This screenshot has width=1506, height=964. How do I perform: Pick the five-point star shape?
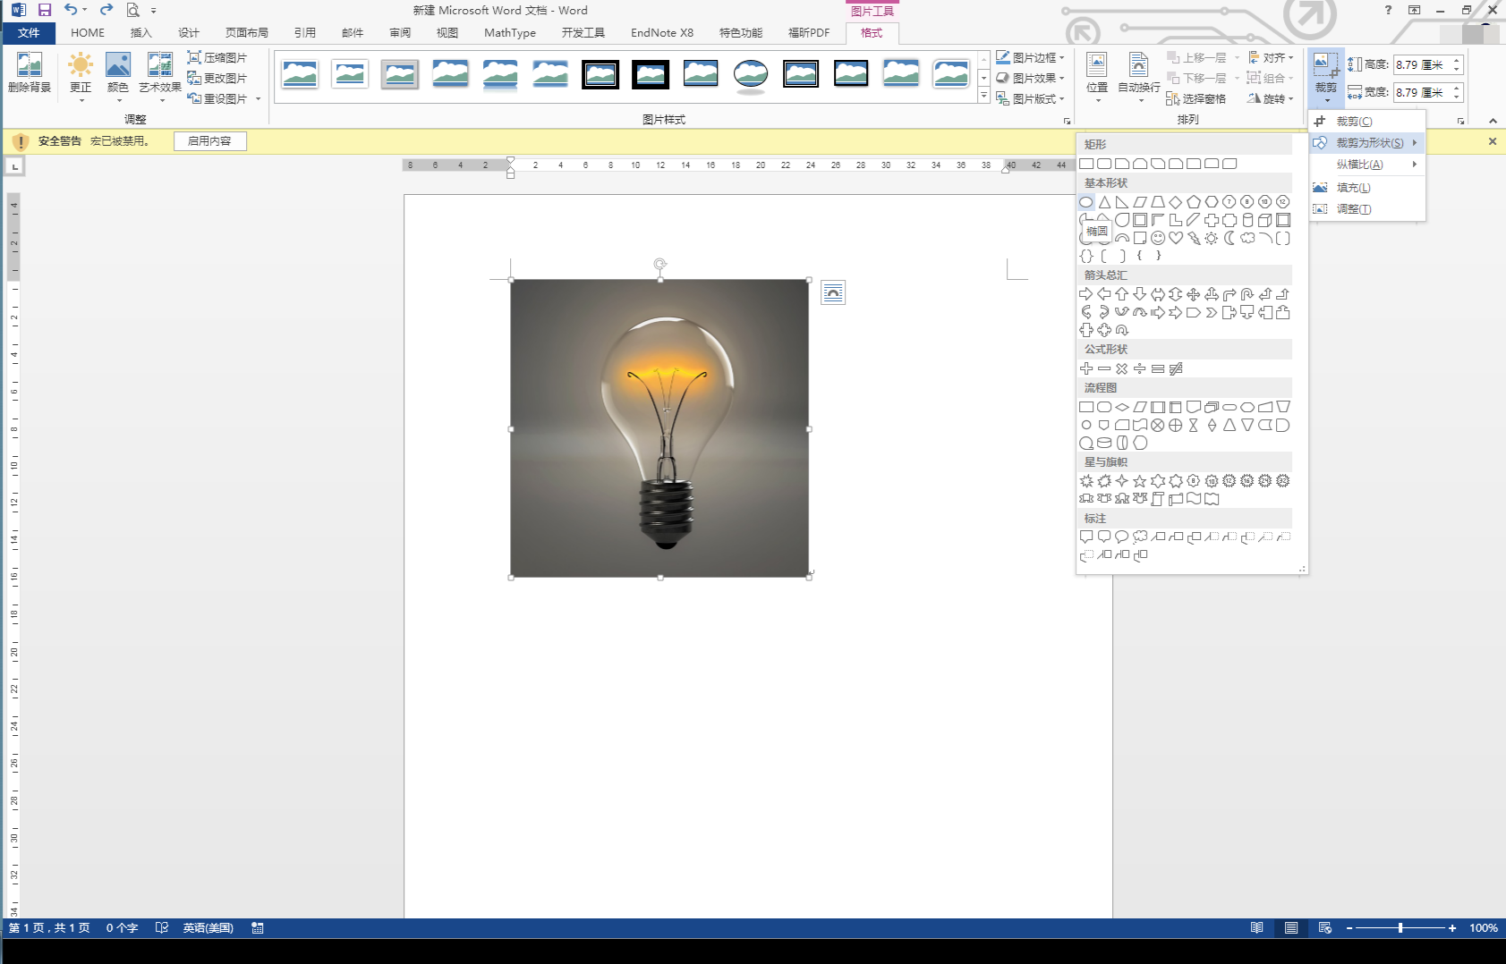[1140, 481]
